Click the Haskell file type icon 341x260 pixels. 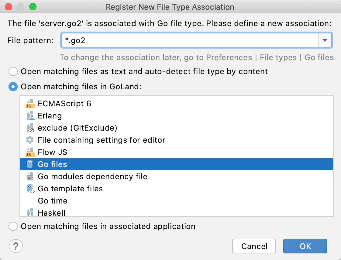click(x=30, y=213)
